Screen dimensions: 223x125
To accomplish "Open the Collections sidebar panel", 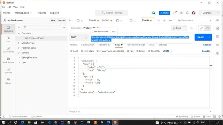I will point(8,29).
